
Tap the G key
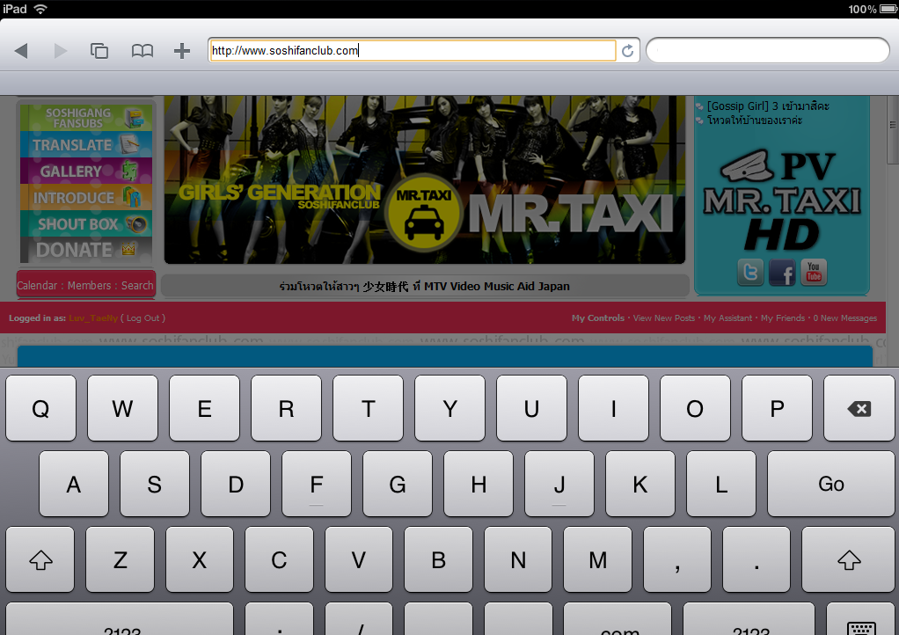pyautogui.click(x=398, y=484)
